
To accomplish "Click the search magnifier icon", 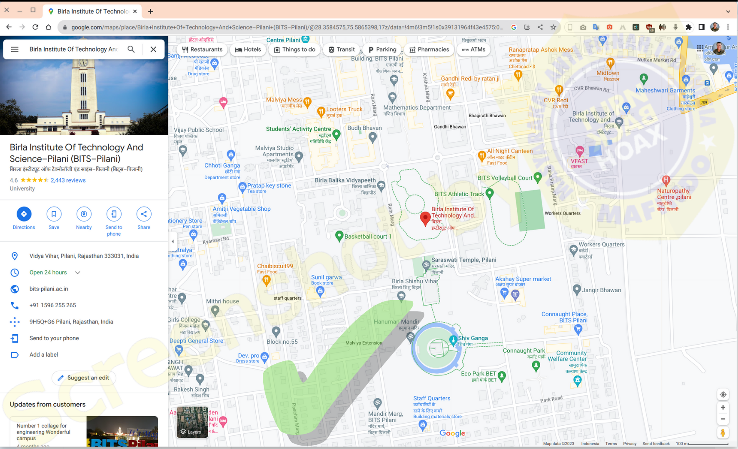I will click(131, 49).
